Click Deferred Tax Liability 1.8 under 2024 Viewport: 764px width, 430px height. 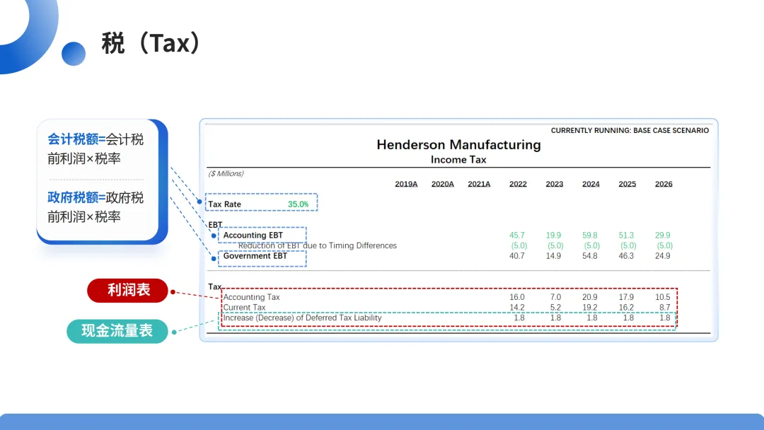pyautogui.click(x=592, y=318)
